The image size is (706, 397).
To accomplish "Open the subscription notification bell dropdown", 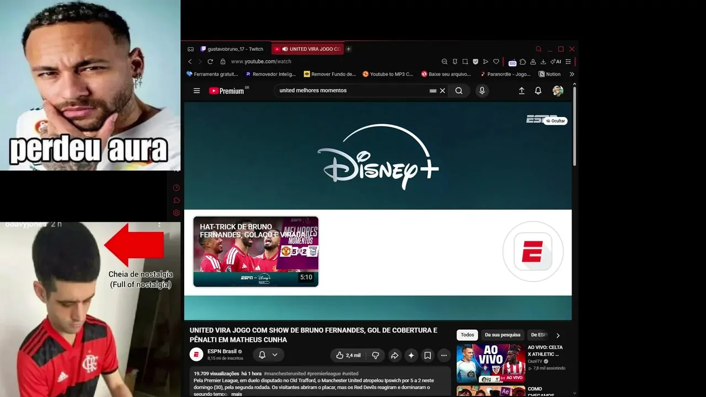I will click(268, 355).
